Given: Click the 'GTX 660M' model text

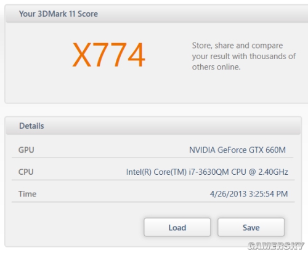Looking at the screenshot, I should [267, 150].
